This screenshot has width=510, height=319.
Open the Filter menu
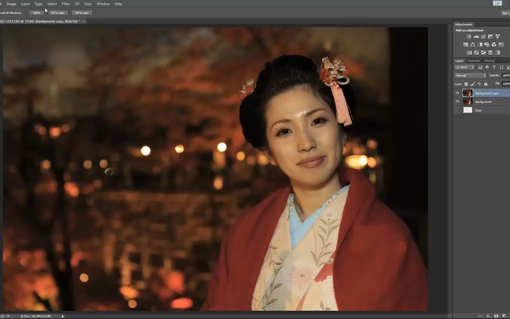[66, 4]
